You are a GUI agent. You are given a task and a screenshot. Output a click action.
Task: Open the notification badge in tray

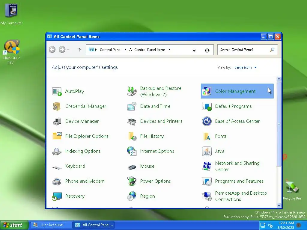click(299, 225)
